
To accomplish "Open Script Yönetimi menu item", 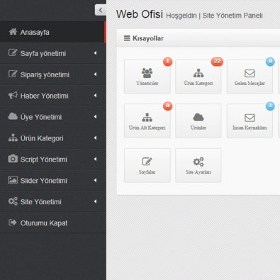I will point(53,159).
